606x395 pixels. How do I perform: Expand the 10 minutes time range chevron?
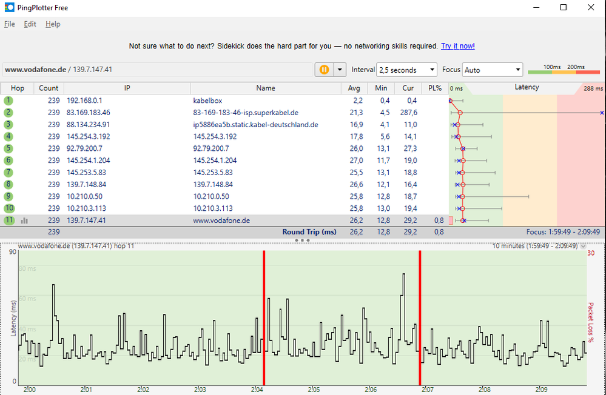[583, 246]
